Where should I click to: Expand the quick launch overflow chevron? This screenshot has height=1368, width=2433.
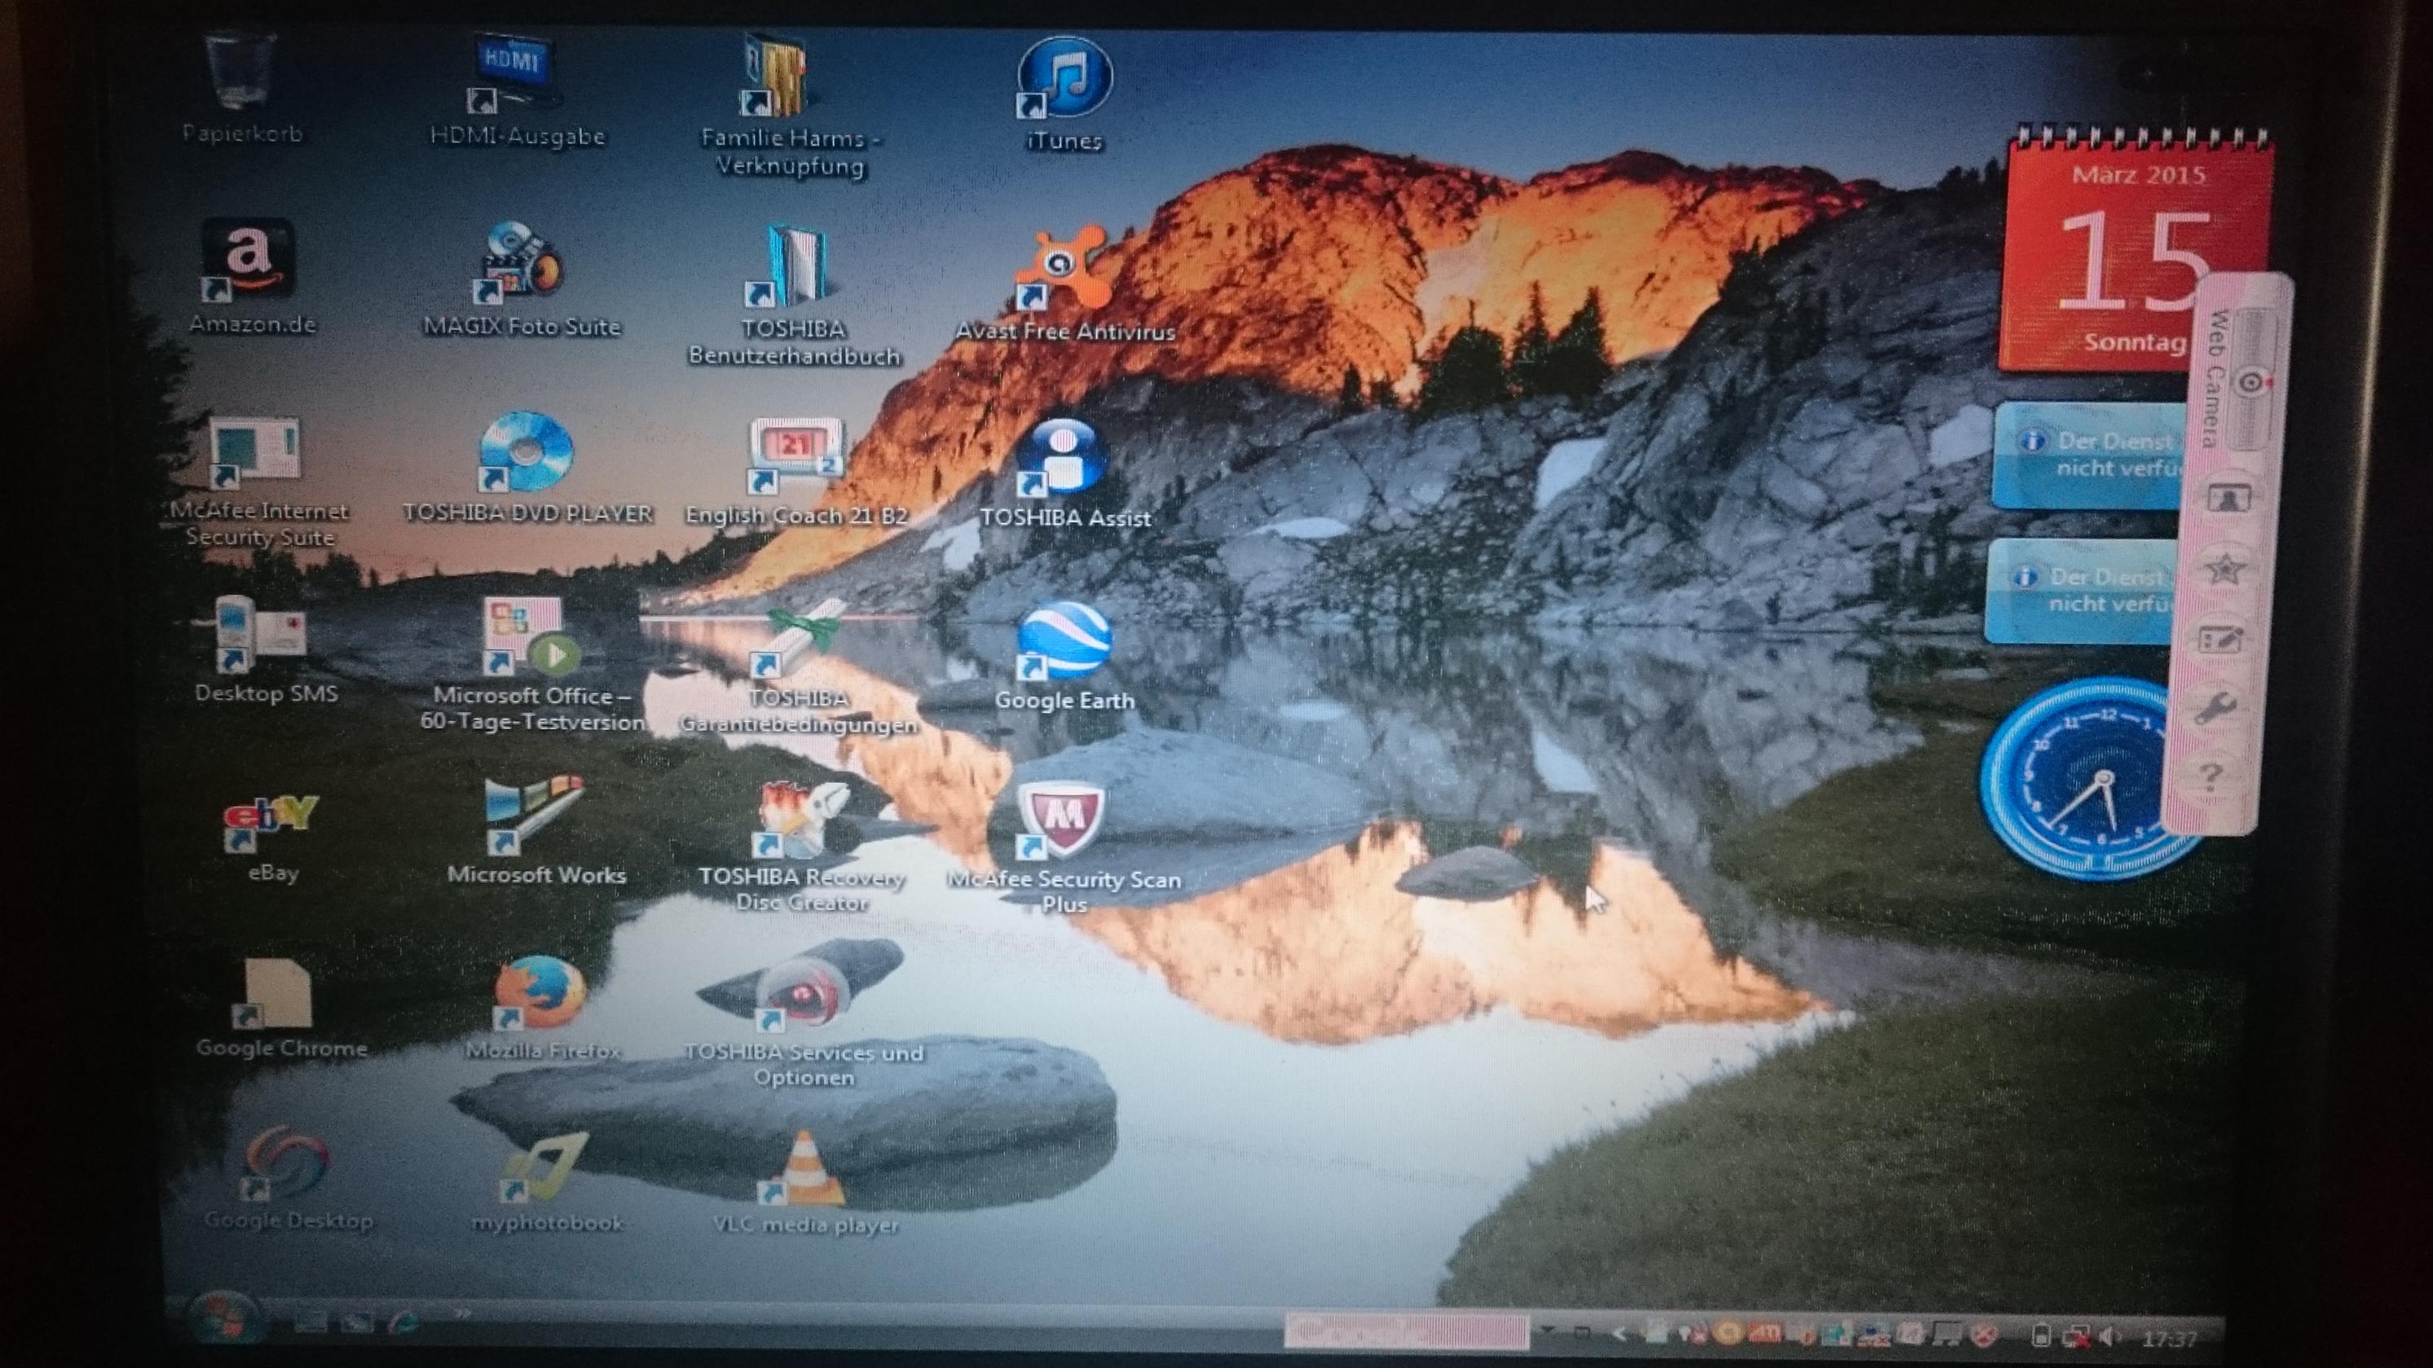point(462,1313)
